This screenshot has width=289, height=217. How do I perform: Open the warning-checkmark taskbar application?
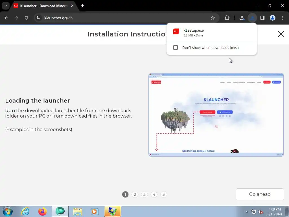tap(112, 211)
